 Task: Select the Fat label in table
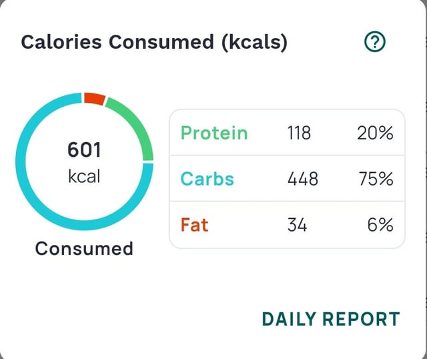point(194,225)
